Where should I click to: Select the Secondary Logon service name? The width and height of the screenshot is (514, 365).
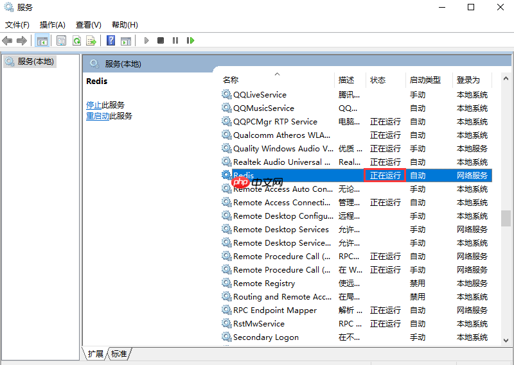266,337
